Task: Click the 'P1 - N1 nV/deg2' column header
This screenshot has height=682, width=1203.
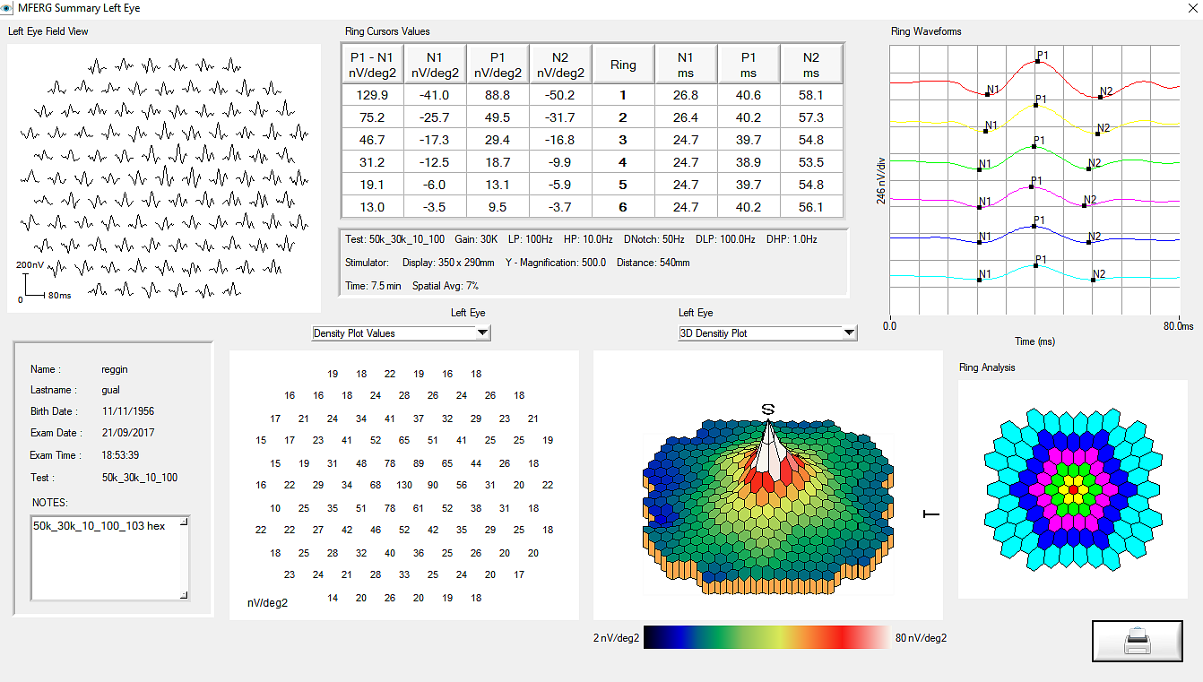Action: [372, 65]
